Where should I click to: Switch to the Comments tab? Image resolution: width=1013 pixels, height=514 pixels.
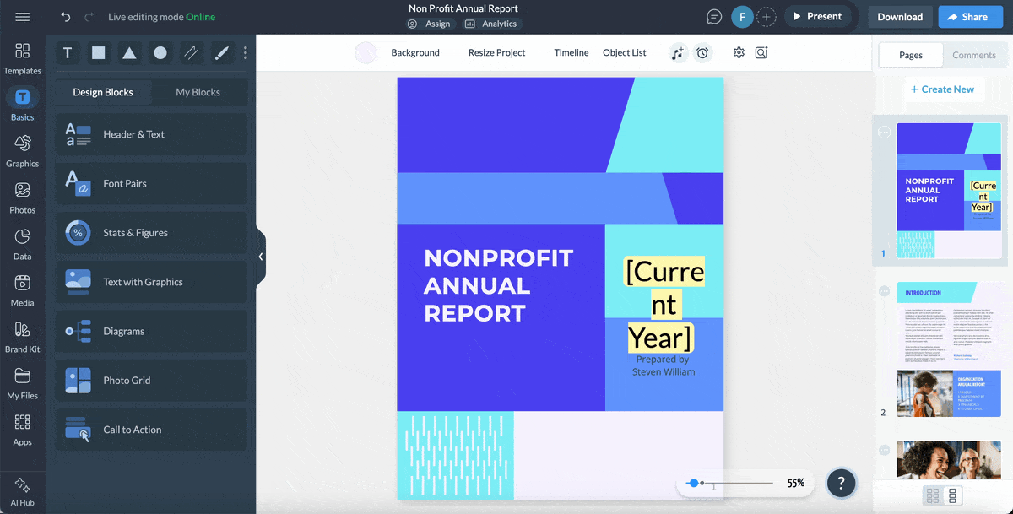pyautogui.click(x=974, y=55)
